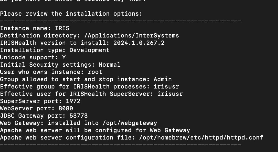Click the Unicode support Y value

click(x=64, y=57)
